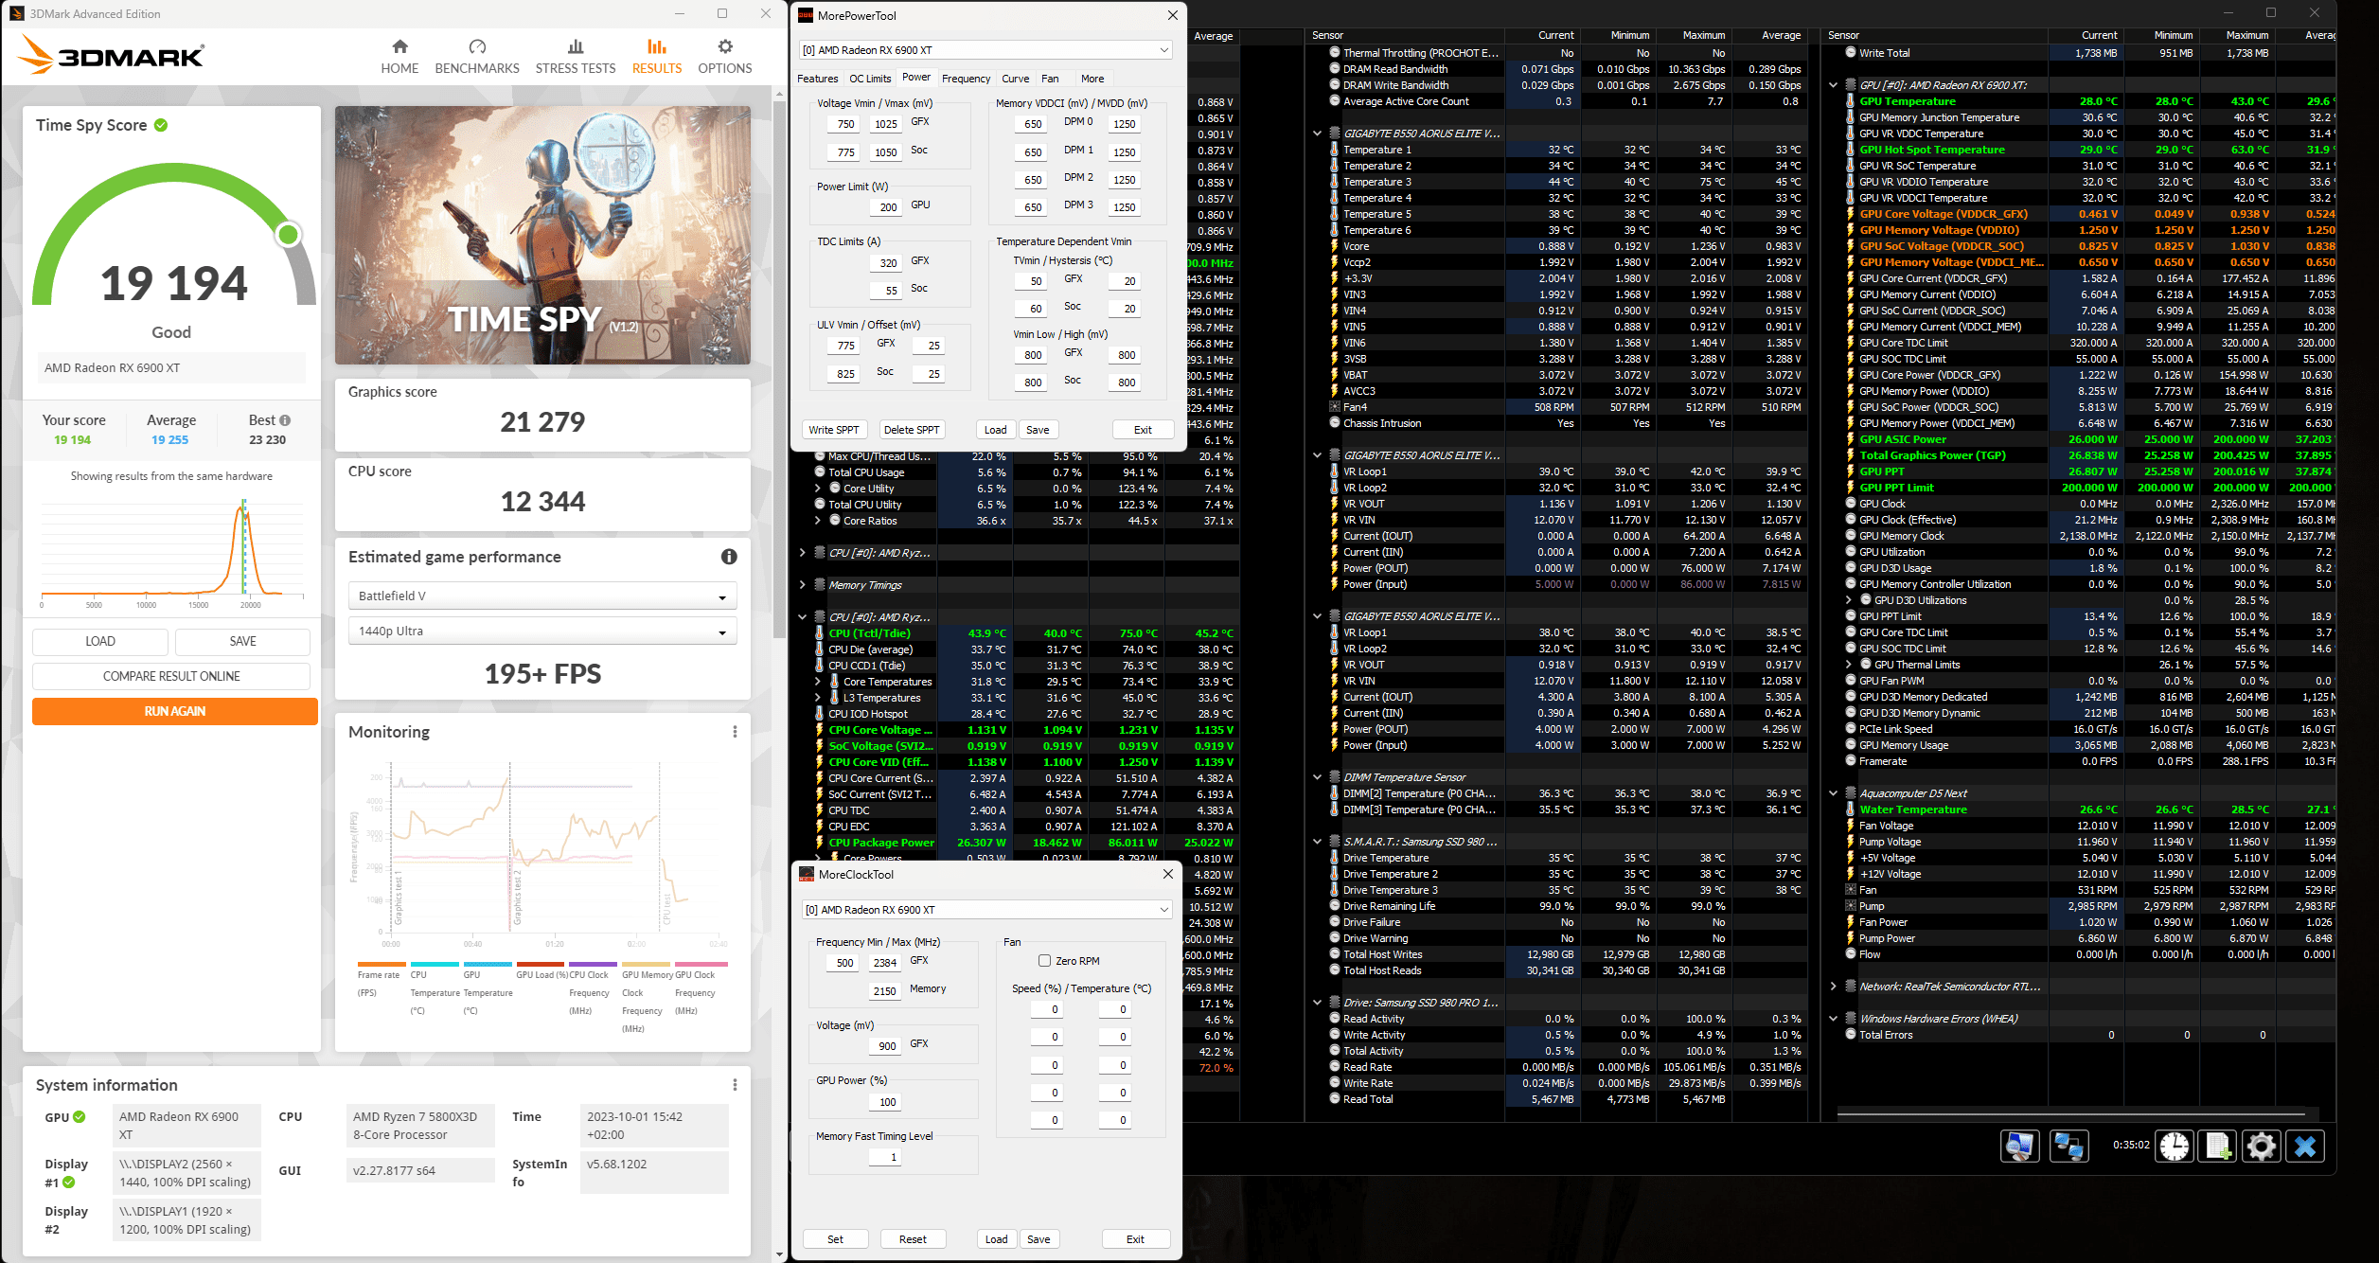Open the 3DMark HOME page icon
2379x1263 pixels.
tap(399, 47)
